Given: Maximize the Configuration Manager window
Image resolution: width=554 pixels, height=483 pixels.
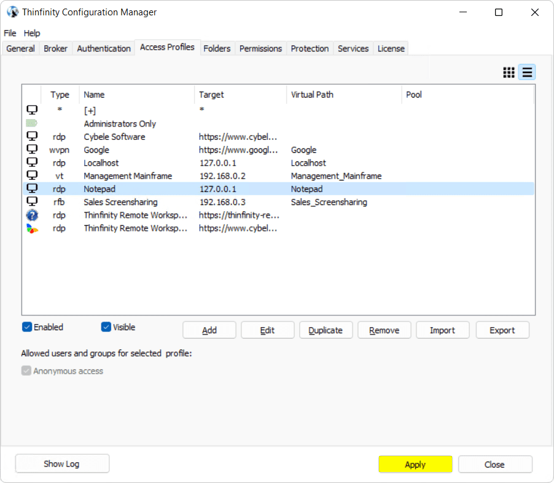Looking at the screenshot, I should [x=499, y=12].
